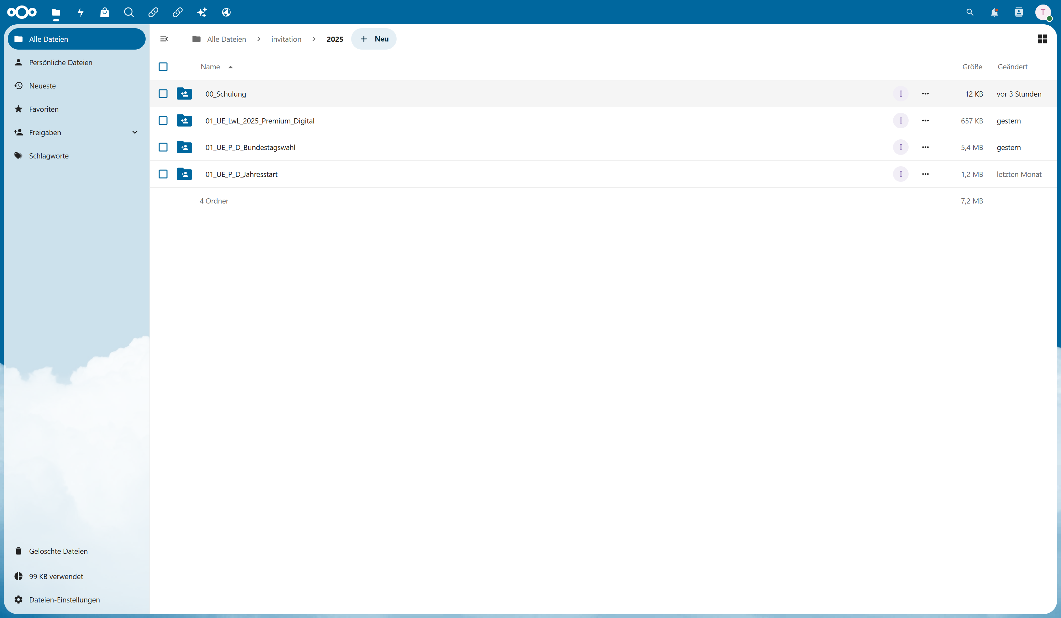This screenshot has width=1061, height=618.
Task: Open Dateien-Einstellungen
Action: click(77, 600)
